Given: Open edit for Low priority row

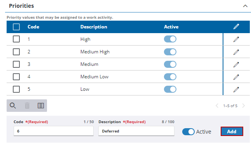Looking at the screenshot, I should 236,89.
